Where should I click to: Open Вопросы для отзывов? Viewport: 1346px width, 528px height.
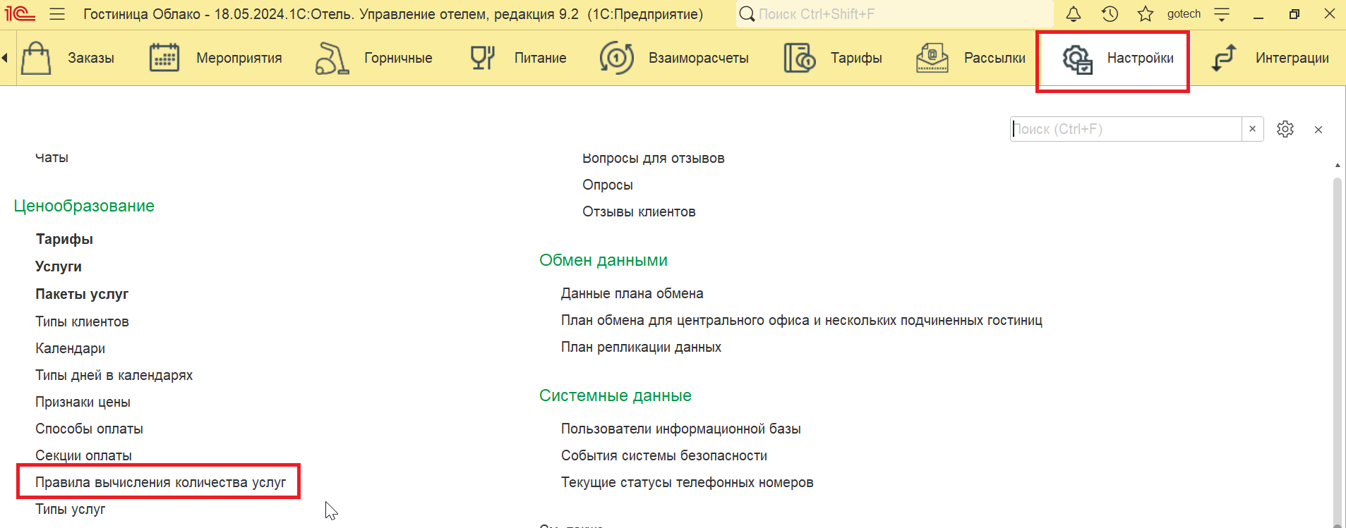(653, 158)
